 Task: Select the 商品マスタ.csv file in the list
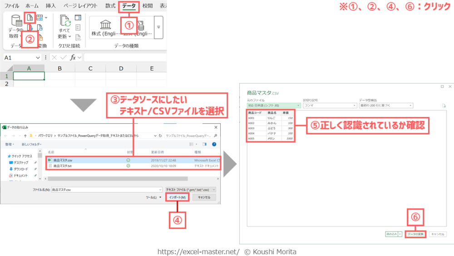(63, 160)
